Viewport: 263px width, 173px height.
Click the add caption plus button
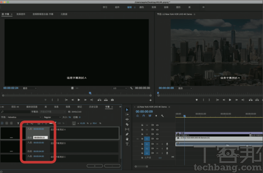95,166
